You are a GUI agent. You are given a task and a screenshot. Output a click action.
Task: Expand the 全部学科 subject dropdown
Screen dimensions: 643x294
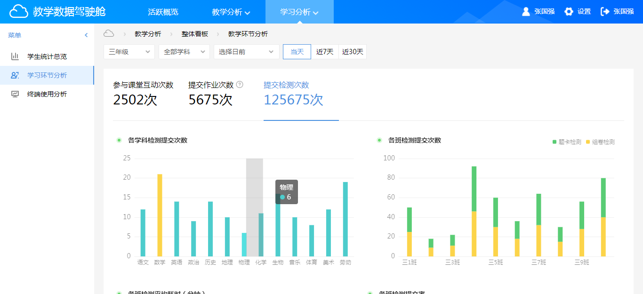pos(184,52)
